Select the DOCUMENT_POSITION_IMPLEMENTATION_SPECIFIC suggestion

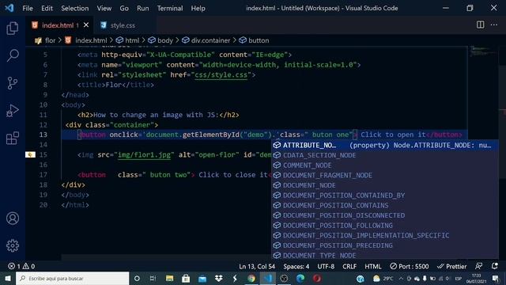[385, 235]
